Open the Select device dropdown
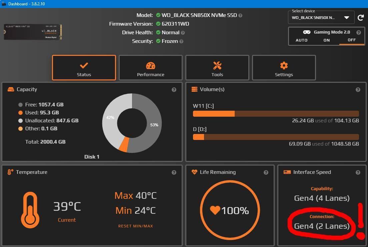 point(321,18)
